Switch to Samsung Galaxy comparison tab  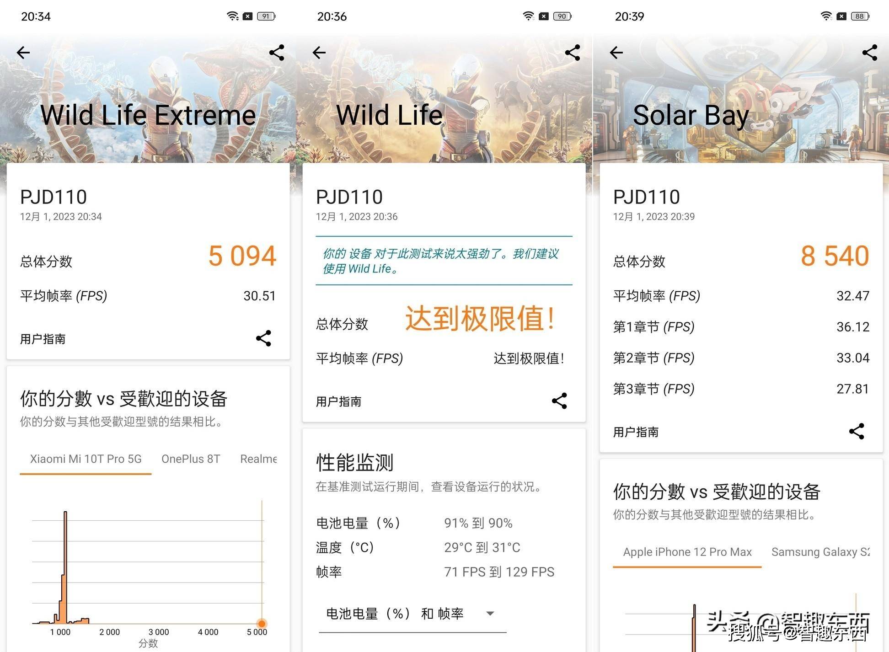820,552
